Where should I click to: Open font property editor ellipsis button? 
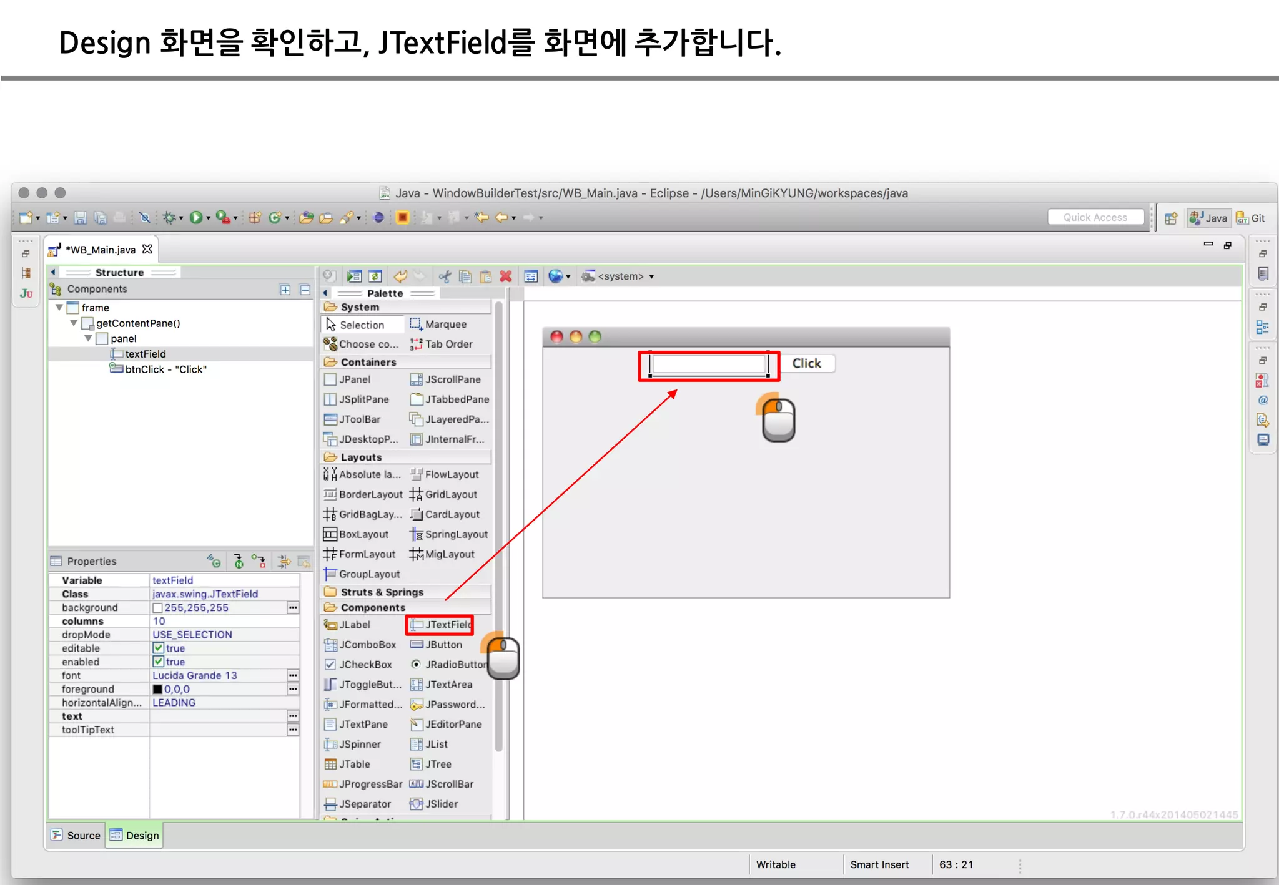click(293, 675)
